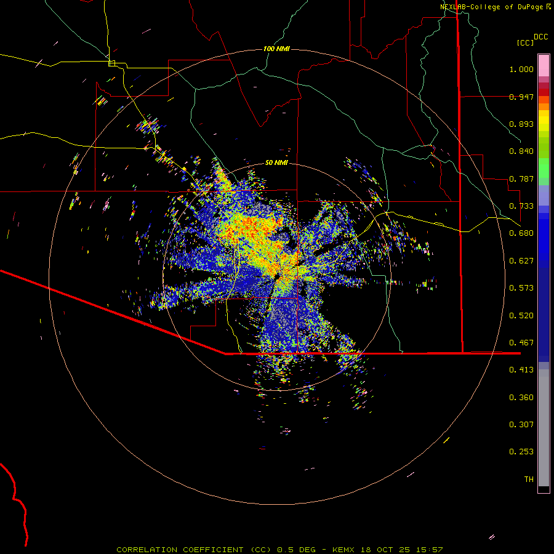The image size is (554, 554).
Task: Click the 0.467 legend value
Action: click(x=521, y=343)
